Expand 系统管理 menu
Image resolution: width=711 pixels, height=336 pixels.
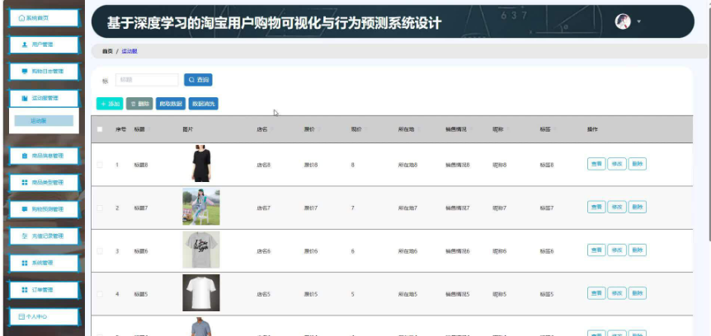pos(44,263)
